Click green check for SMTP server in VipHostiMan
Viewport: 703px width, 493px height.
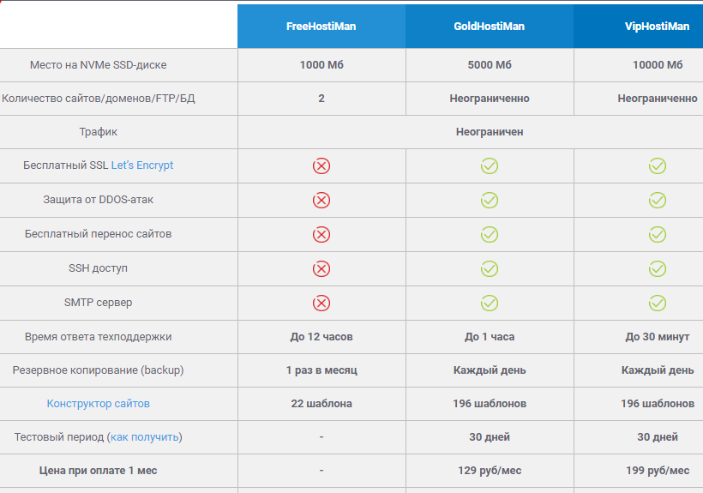658,303
